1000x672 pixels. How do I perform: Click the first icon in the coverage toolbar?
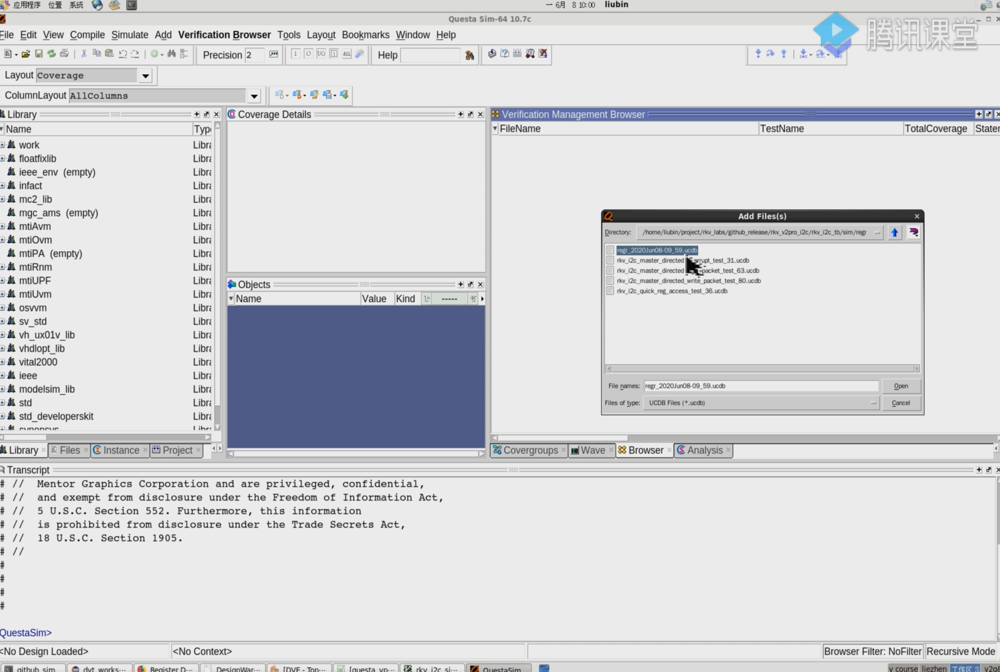point(492,54)
